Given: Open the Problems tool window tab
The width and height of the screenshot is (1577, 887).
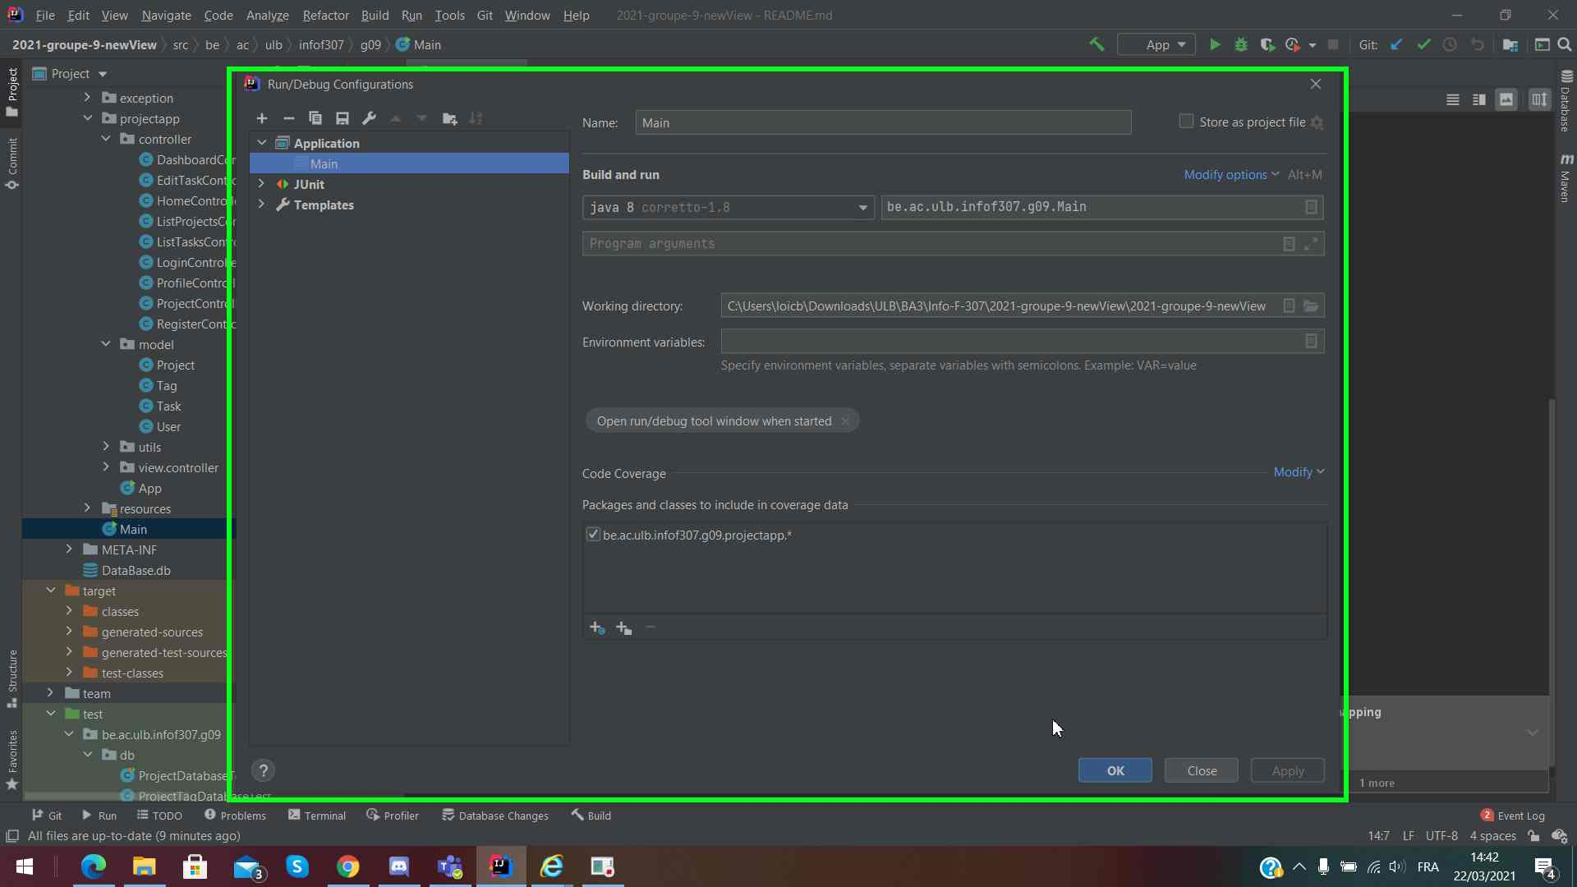Looking at the screenshot, I should point(235,816).
